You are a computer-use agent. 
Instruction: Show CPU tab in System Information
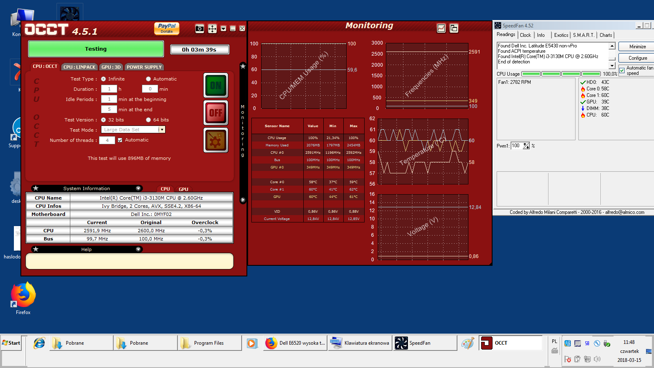point(165,189)
